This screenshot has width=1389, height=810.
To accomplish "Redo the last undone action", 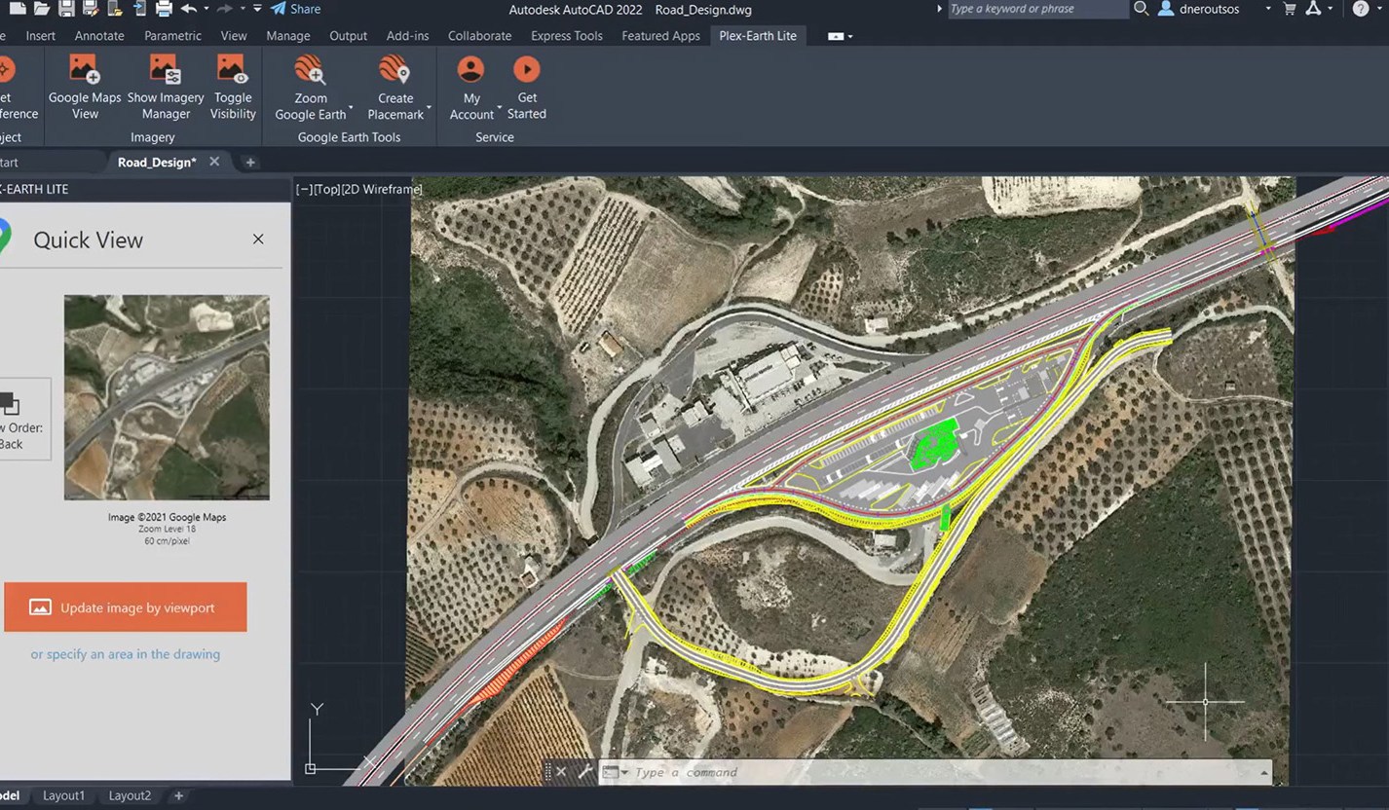I will [x=225, y=9].
